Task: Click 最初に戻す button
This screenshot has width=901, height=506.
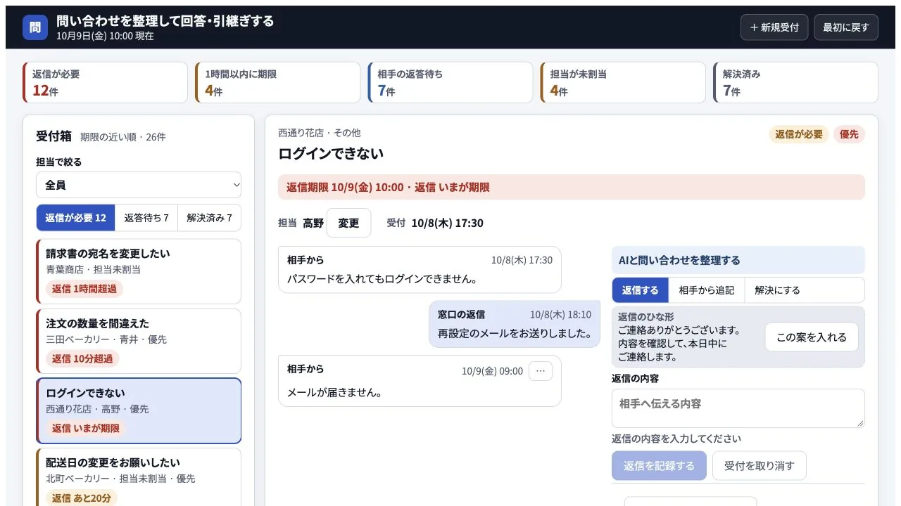Action: [846, 27]
